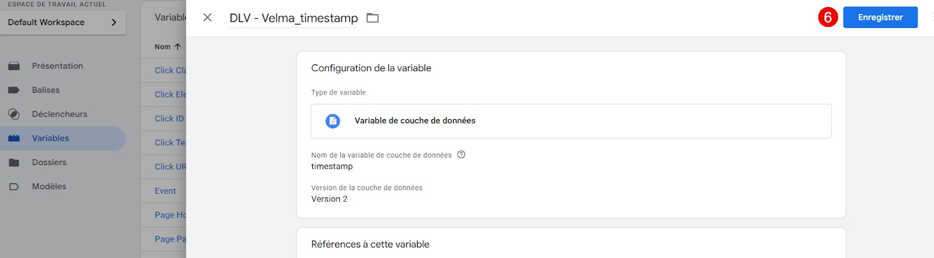The image size is (934, 258).
Task: Sort by Nom column arrow
Action: point(177,47)
